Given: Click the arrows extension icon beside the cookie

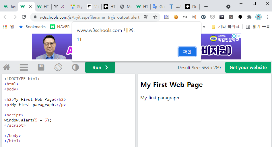Looking at the screenshot, I should [x=185, y=17].
